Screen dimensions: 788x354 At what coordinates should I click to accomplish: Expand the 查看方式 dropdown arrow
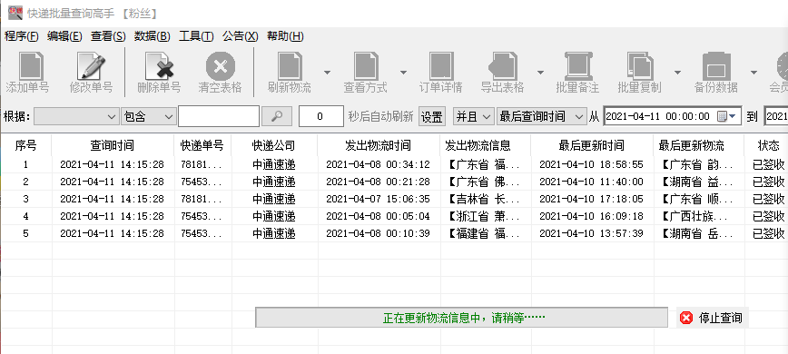[x=403, y=73]
